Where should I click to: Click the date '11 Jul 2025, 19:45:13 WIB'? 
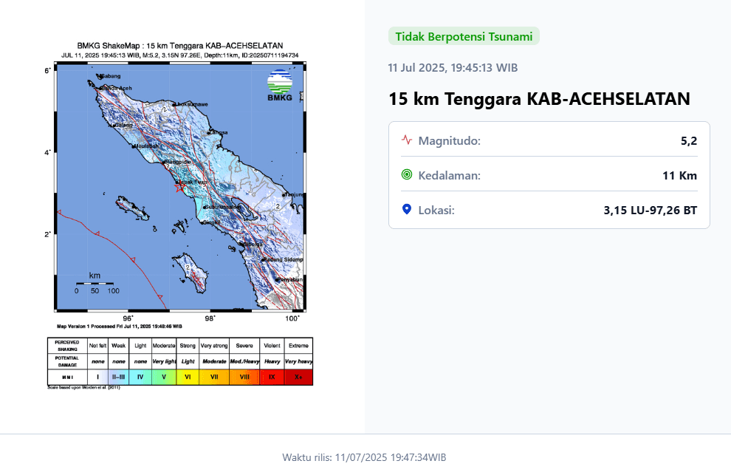453,68
